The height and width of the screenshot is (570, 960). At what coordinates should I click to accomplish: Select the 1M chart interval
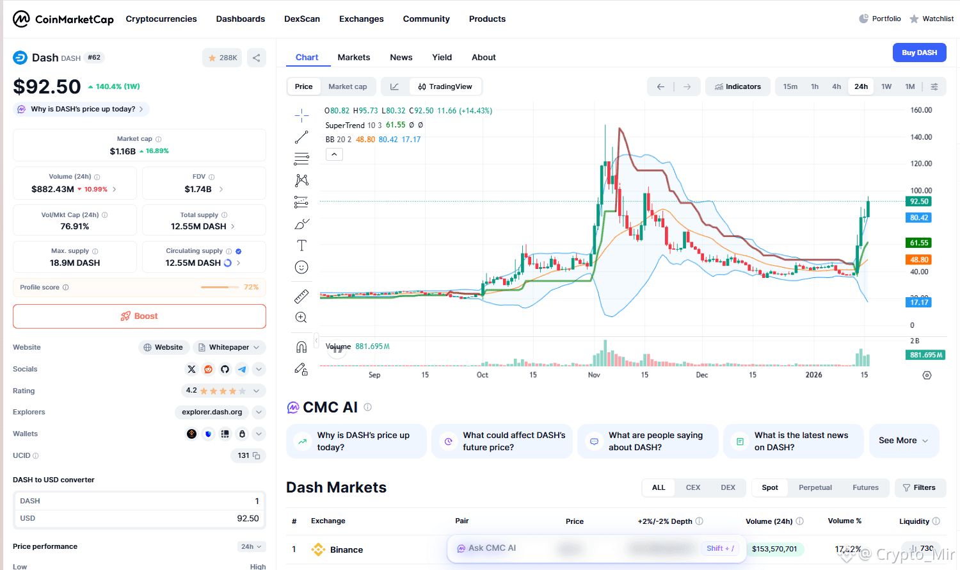tap(910, 86)
